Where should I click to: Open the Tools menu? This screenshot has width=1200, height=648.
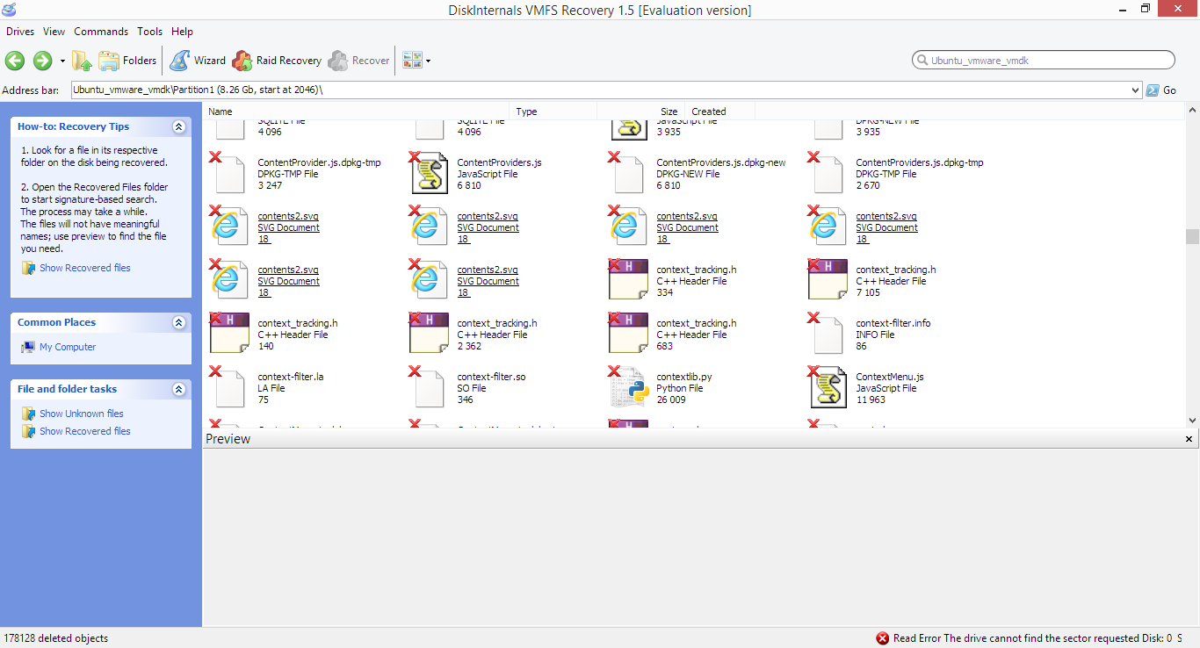click(150, 32)
